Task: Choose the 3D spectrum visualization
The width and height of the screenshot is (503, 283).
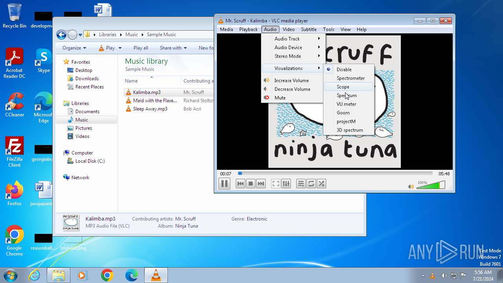Action: click(349, 130)
